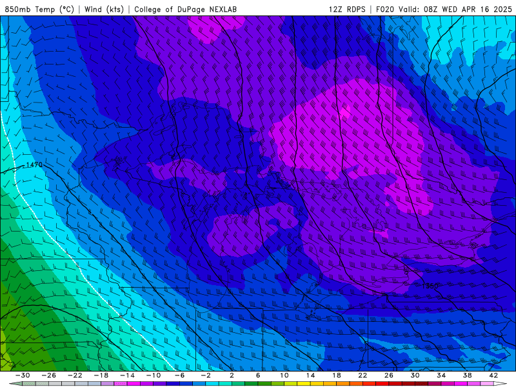The height and width of the screenshot is (387, 516).
Task: Click the '38' color scale label
Action: (x=467, y=375)
